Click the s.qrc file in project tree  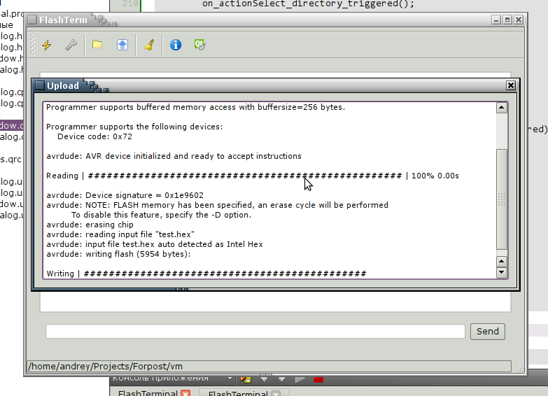10,160
